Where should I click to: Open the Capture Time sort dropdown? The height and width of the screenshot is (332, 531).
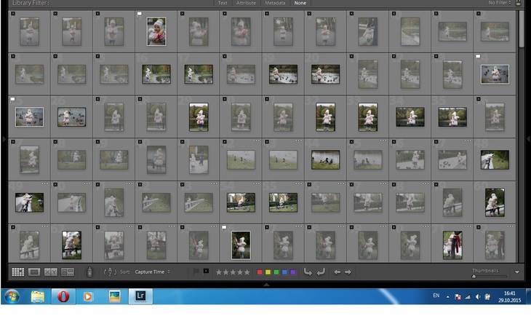tap(153, 272)
